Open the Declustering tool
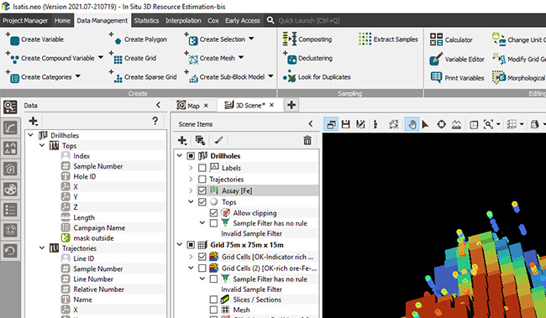This screenshot has height=318, width=546. [x=308, y=59]
